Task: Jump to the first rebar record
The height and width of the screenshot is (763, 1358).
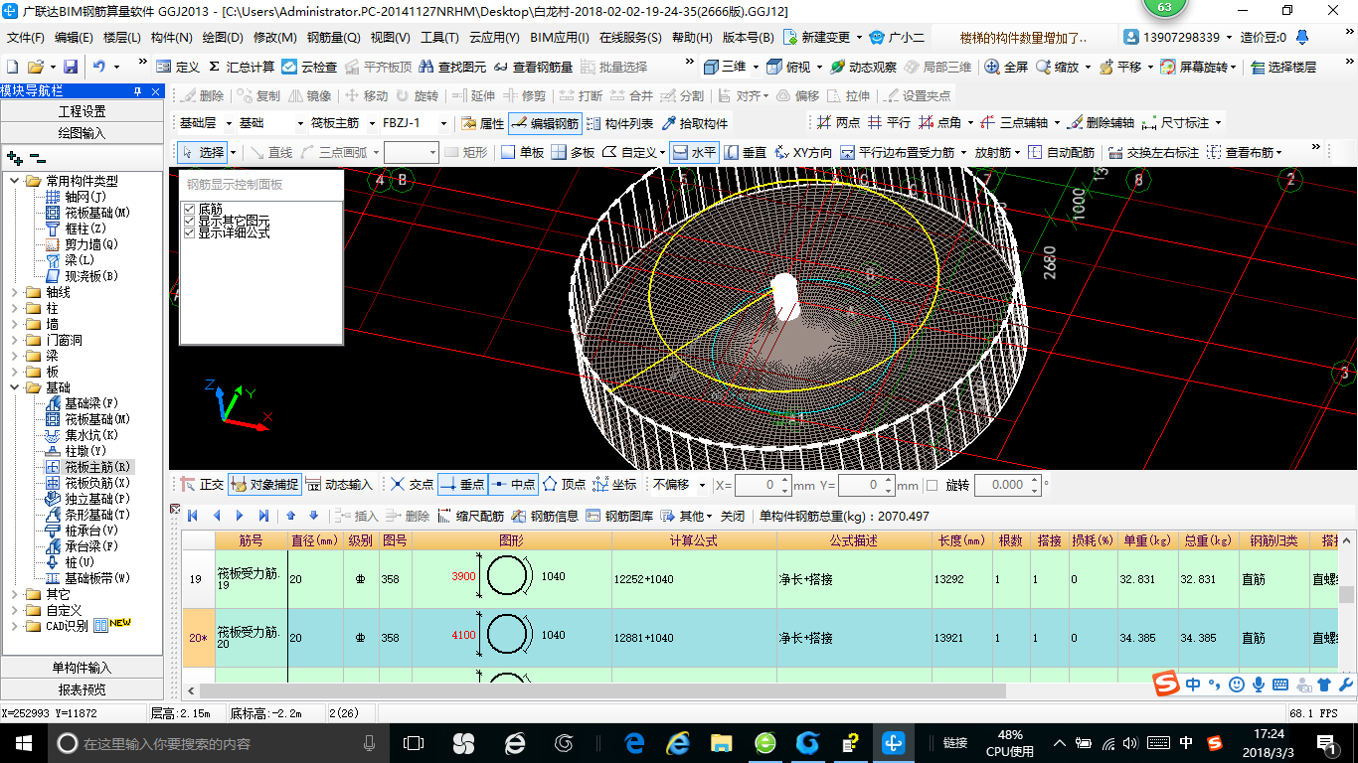Action: tap(193, 516)
